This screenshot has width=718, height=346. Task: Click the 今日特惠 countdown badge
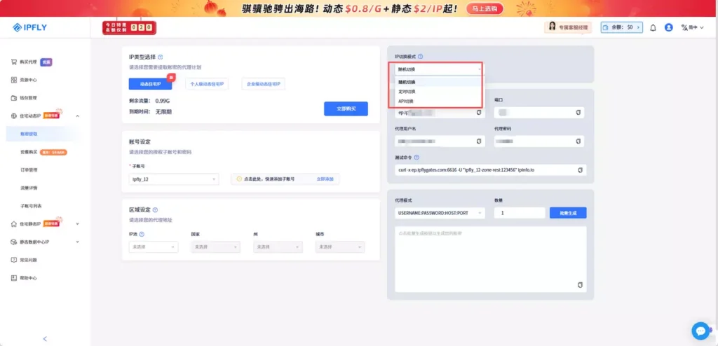point(130,27)
